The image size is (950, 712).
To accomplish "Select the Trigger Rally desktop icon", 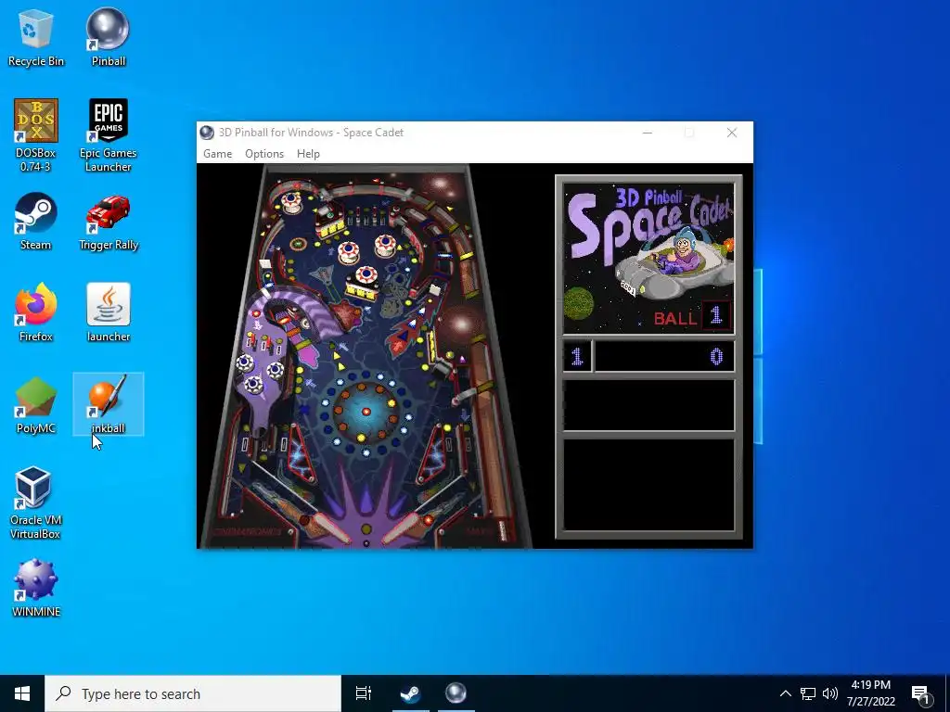I will 108,222.
